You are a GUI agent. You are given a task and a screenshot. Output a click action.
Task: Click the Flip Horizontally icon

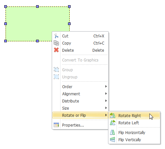coord(112,132)
